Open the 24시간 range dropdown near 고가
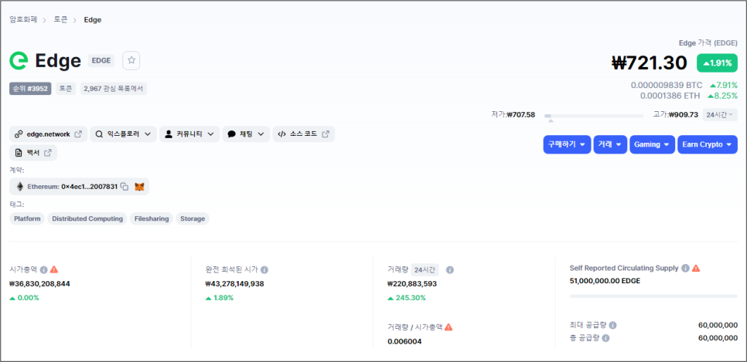This screenshot has width=747, height=362. point(720,115)
